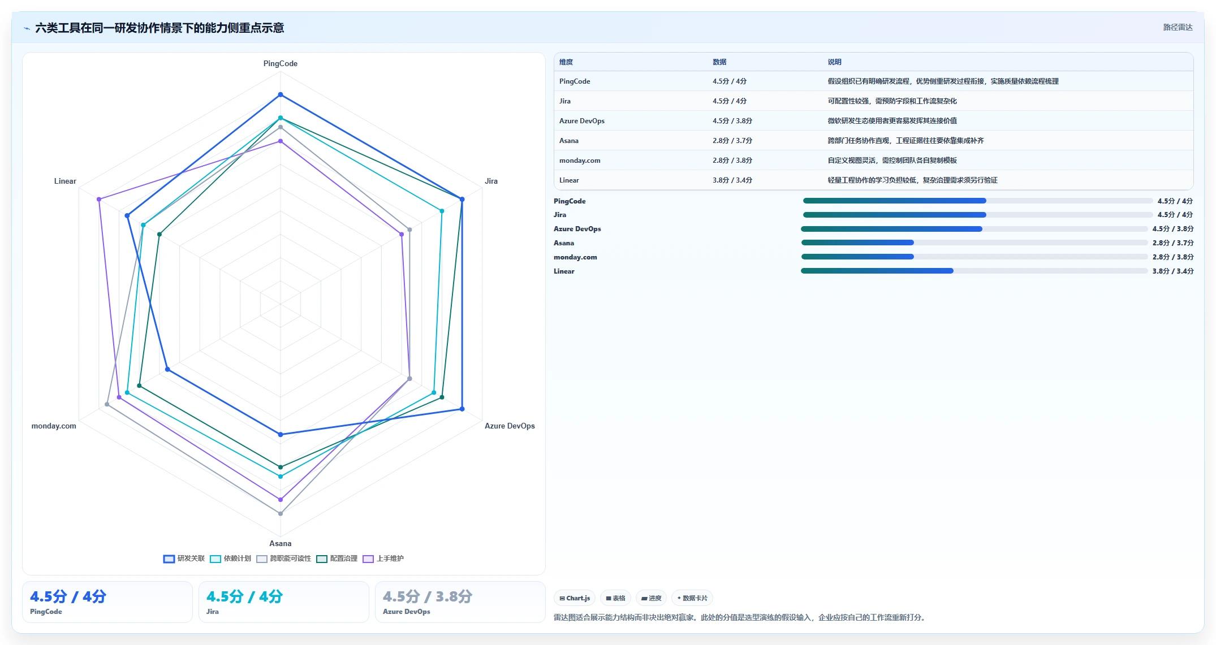Toggle the 配置治理 legend series

pos(337,559)
